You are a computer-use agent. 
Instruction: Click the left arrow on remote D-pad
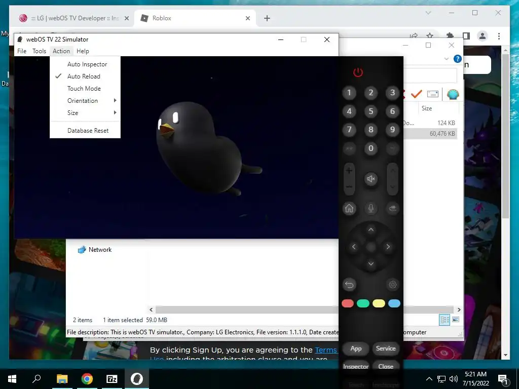coord(354,247)
